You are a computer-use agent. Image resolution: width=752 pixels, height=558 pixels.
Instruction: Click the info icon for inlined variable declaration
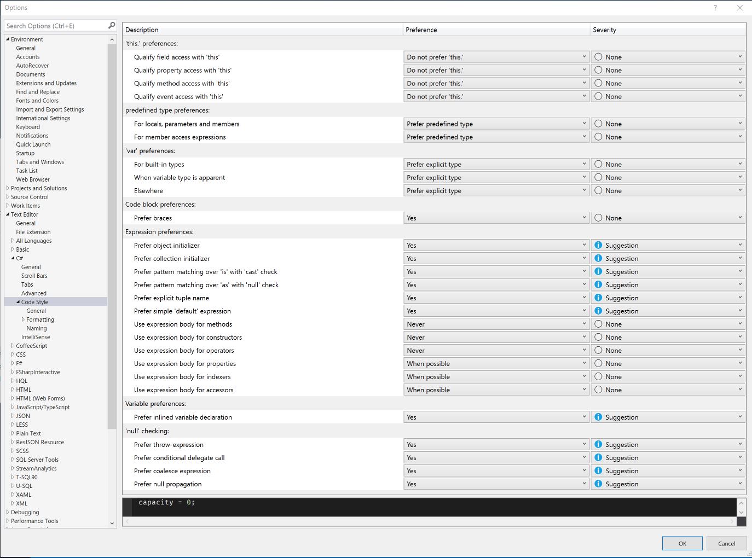pos(598,417)
